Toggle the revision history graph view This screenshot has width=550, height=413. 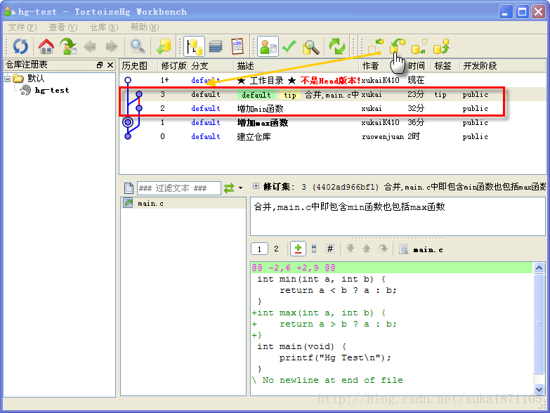click(x=194, y=46)
